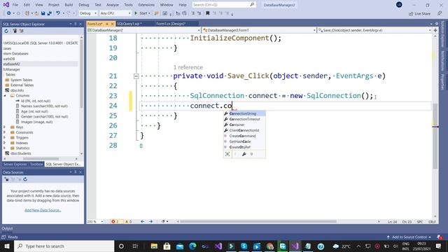The image size is (448, 252).
Task: Open the Debug configuration dropdown
Action: [x=87, y=13]
